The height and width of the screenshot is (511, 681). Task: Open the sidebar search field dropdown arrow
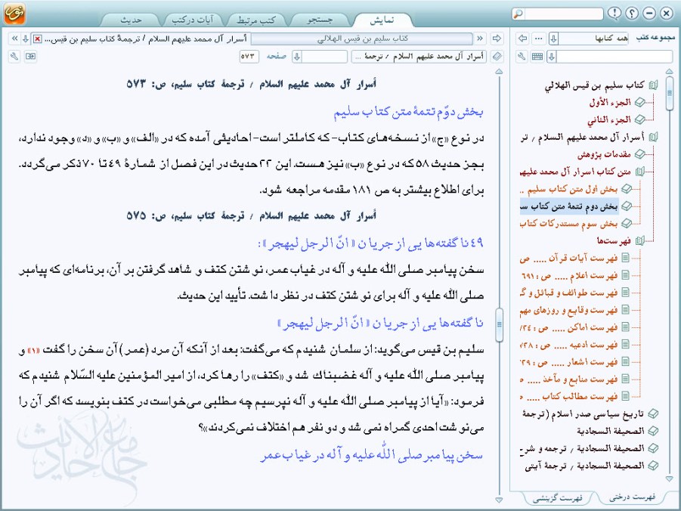click(x=552, y=57)
